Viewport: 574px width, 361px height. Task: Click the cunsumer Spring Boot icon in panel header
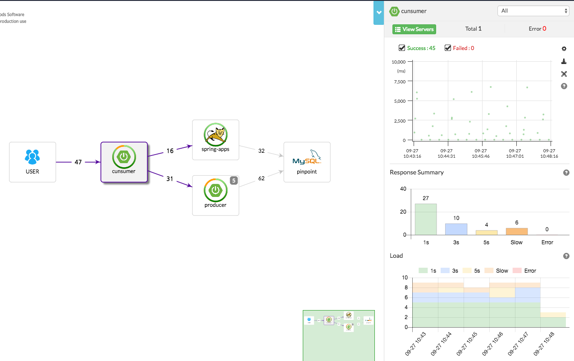395,11
